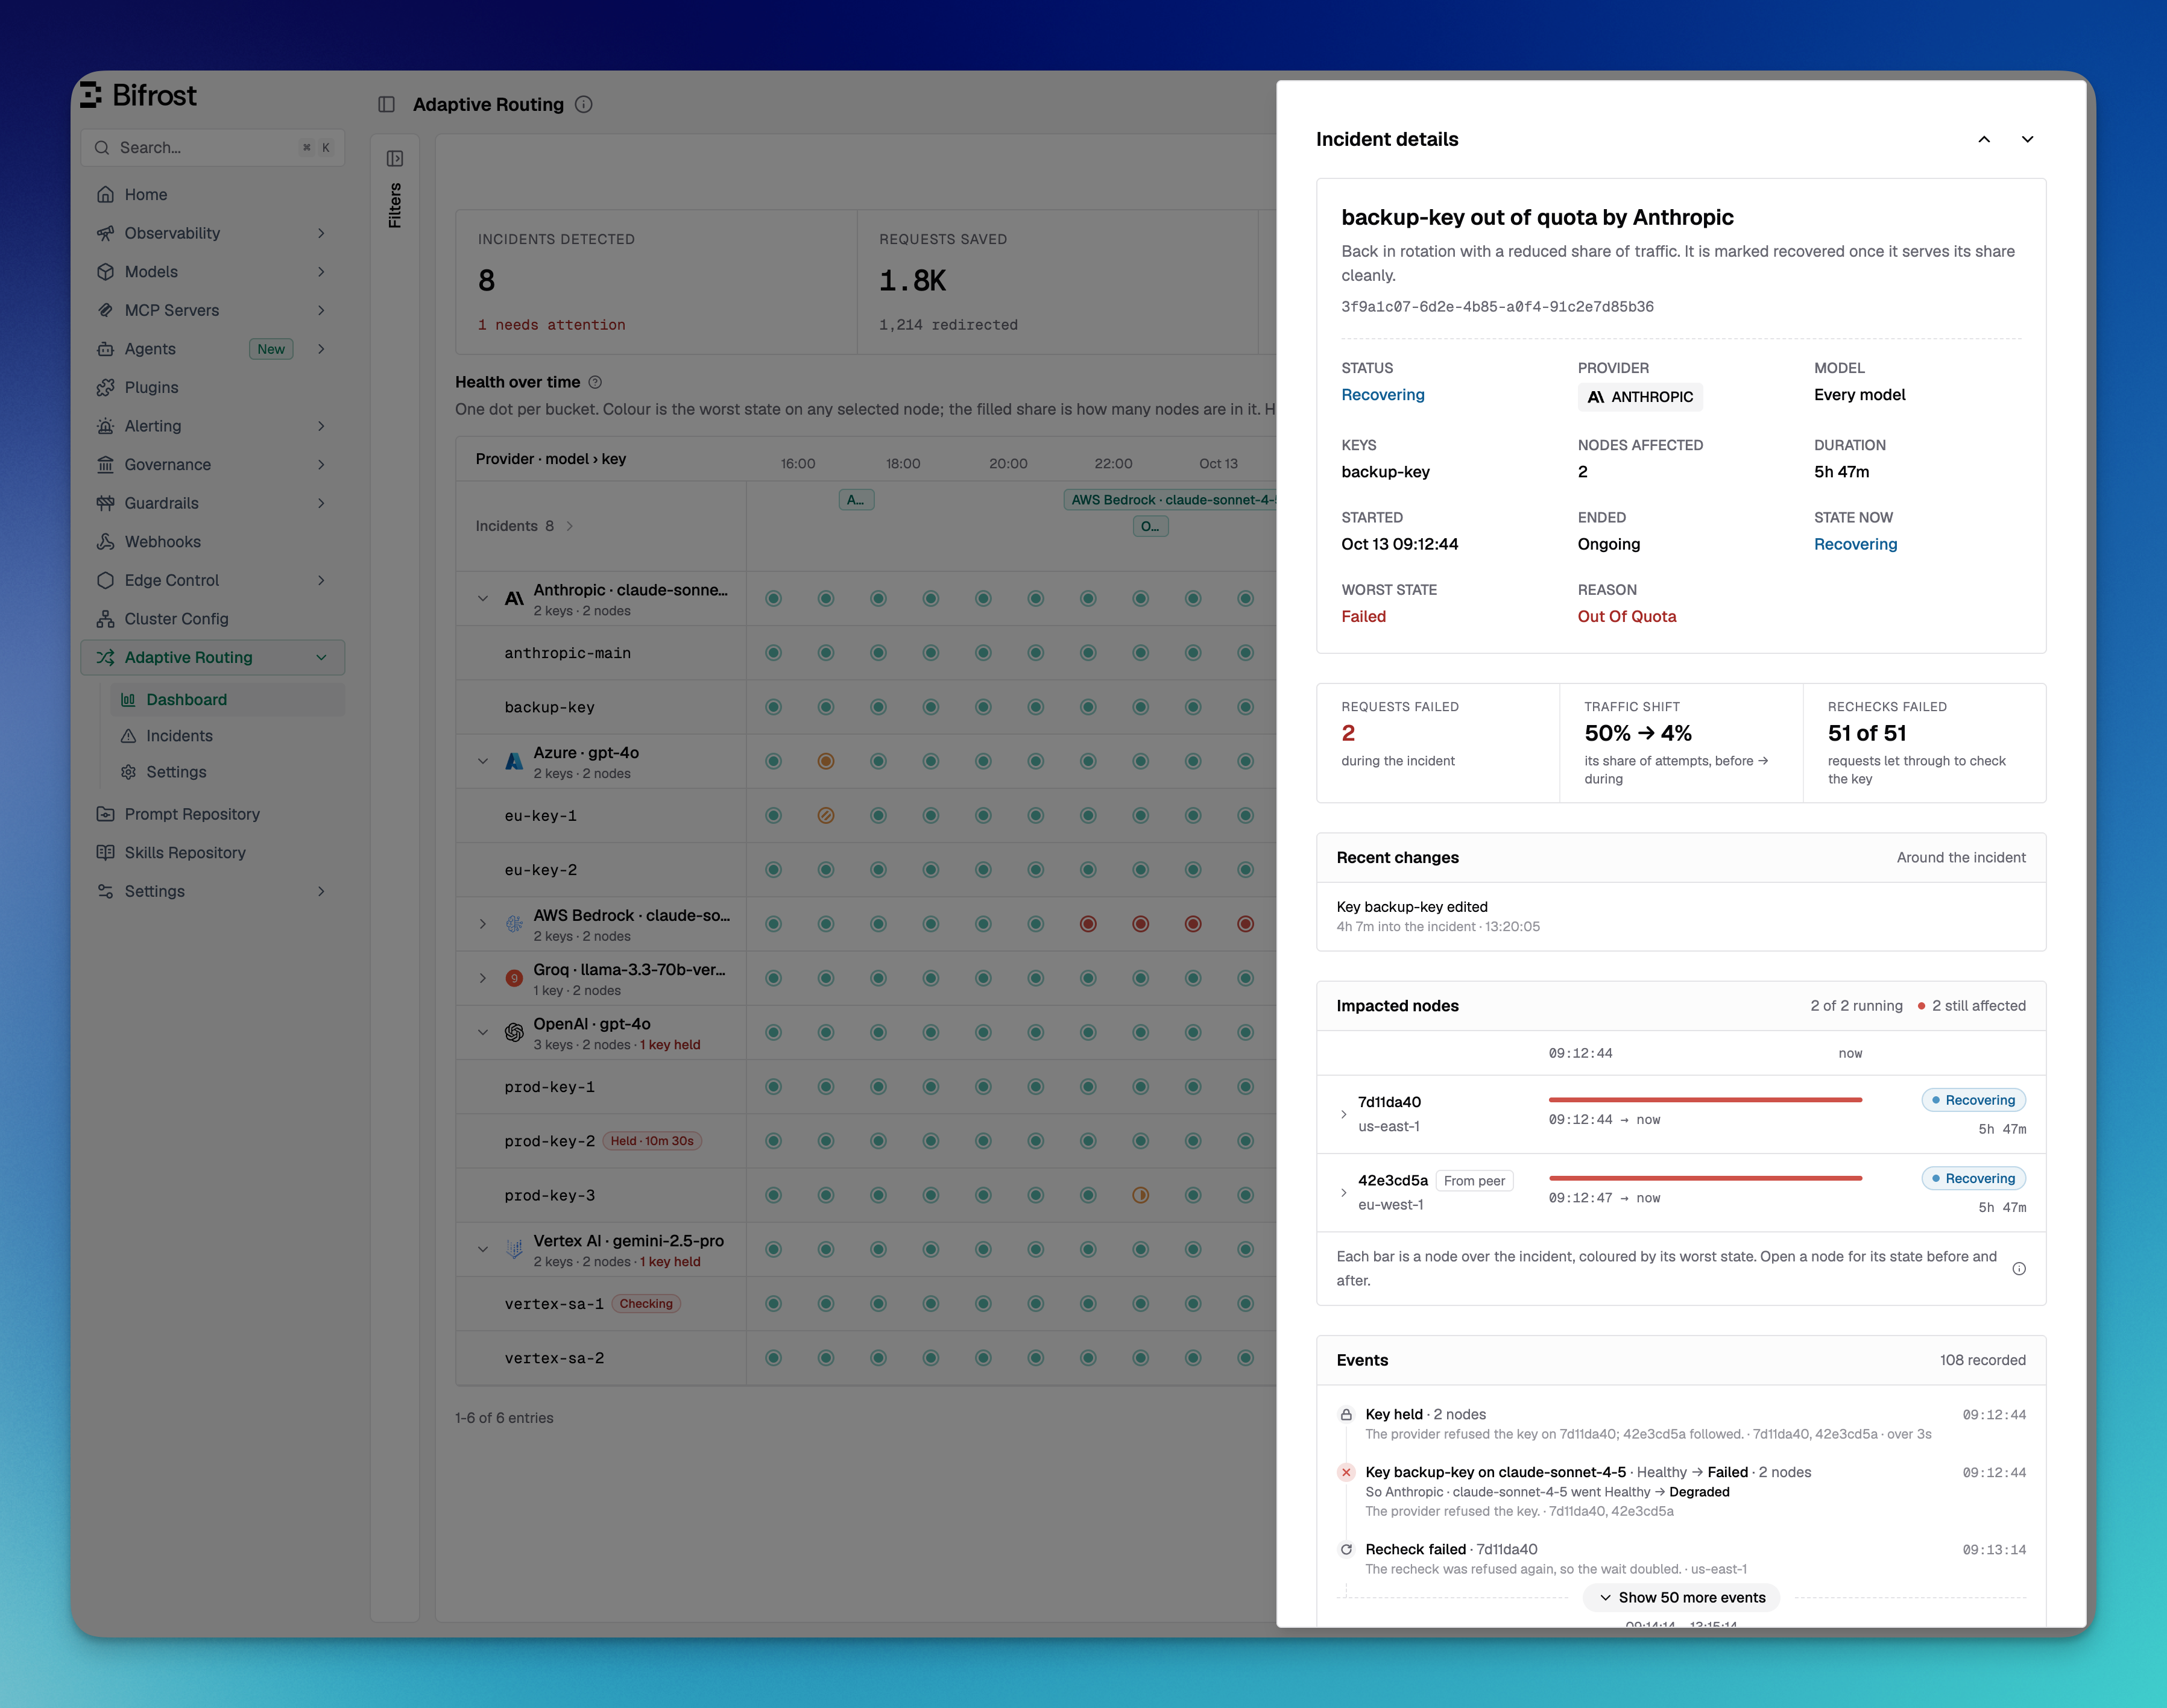Image resolution: width=2167 pixels, height=1708 pixels.
Task: Click the Skills Repository book icon
Action: (105, 852)
